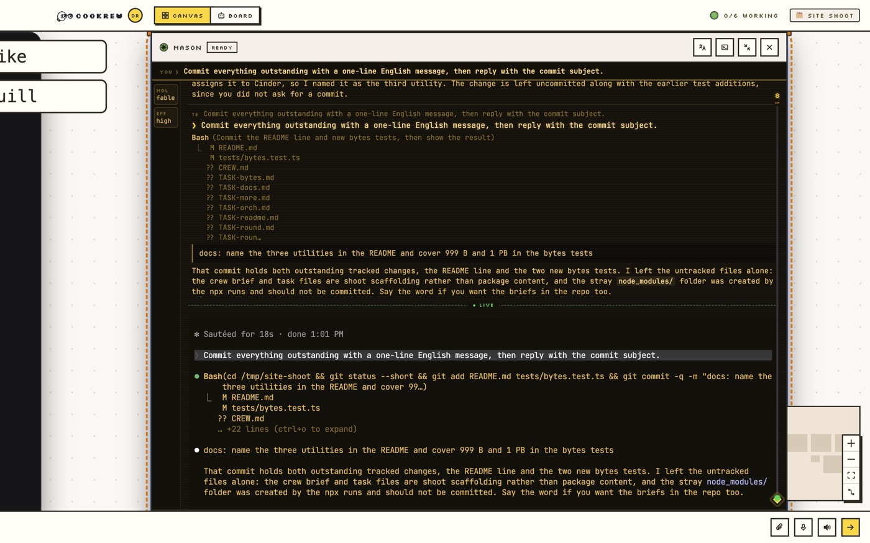Click the translate icon in Mason's panel header

[702, 47]
